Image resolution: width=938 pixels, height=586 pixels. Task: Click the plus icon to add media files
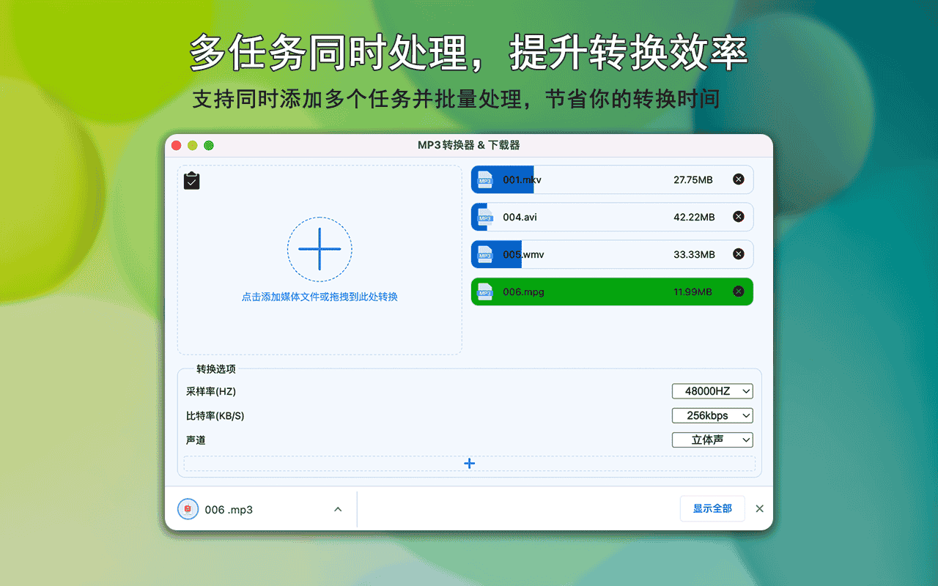320,249
